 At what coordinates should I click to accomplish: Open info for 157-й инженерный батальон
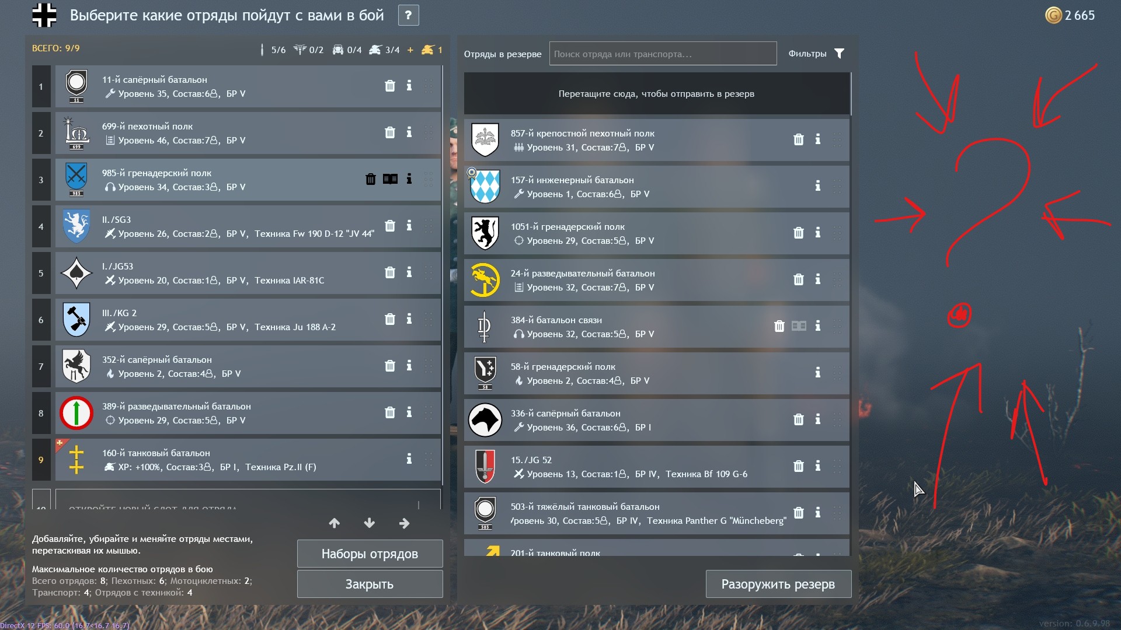point(818,186)
